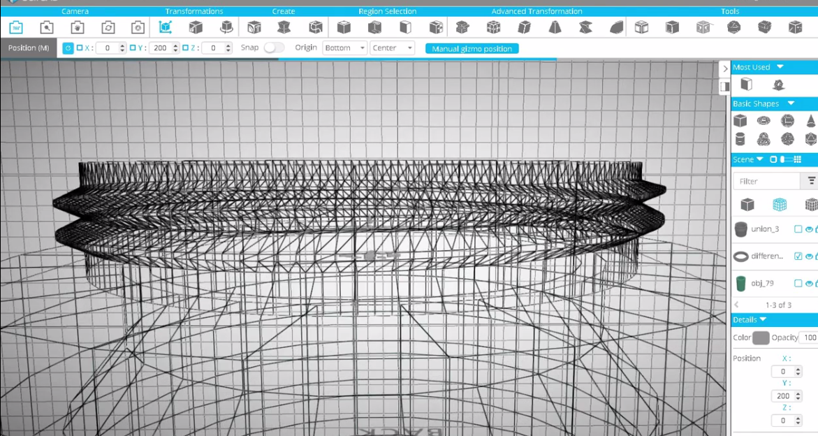Open the gray Color swatch in Details
The height and width of the screenshot is (436, 818).
pyautogui.click(x=761, y=337)
